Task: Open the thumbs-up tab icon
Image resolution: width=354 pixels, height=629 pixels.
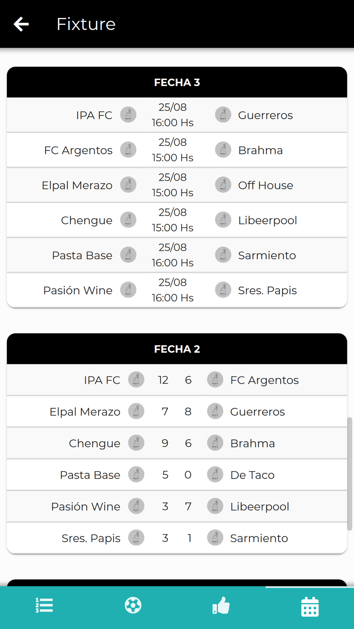Action: coord(221,605)
